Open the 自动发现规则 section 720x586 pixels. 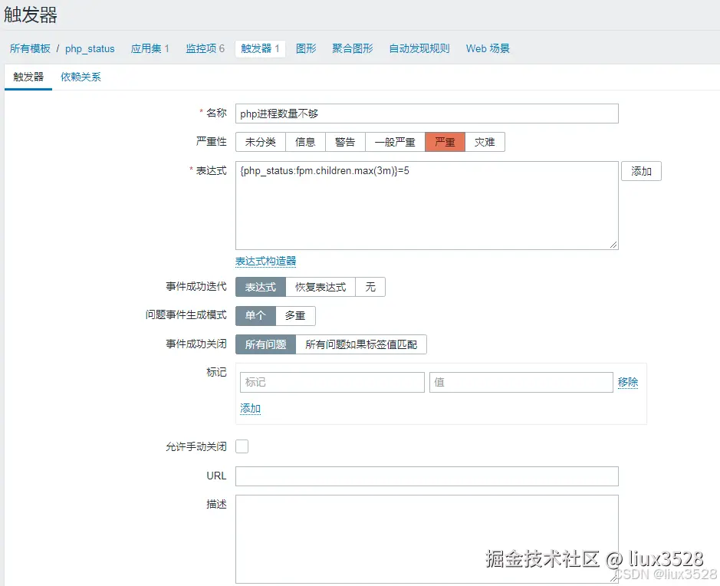(419, 48)
